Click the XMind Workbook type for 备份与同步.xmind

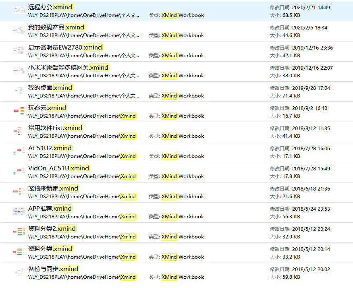tap(183, 277)
